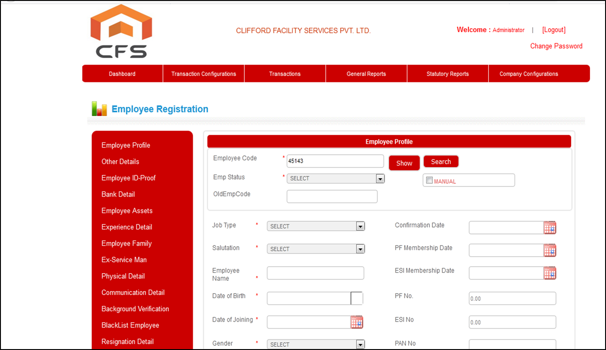Screen dimensions: 606x350
Task: Open the Change Password link
Action: [556, 46]
